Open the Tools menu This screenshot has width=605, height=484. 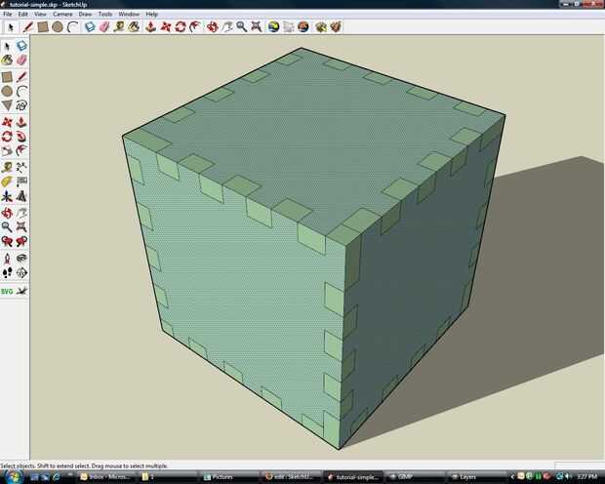pos(105,15)
